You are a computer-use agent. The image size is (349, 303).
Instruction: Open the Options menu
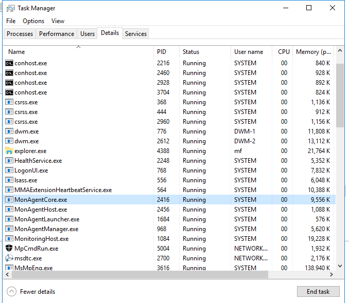[33, 21]
